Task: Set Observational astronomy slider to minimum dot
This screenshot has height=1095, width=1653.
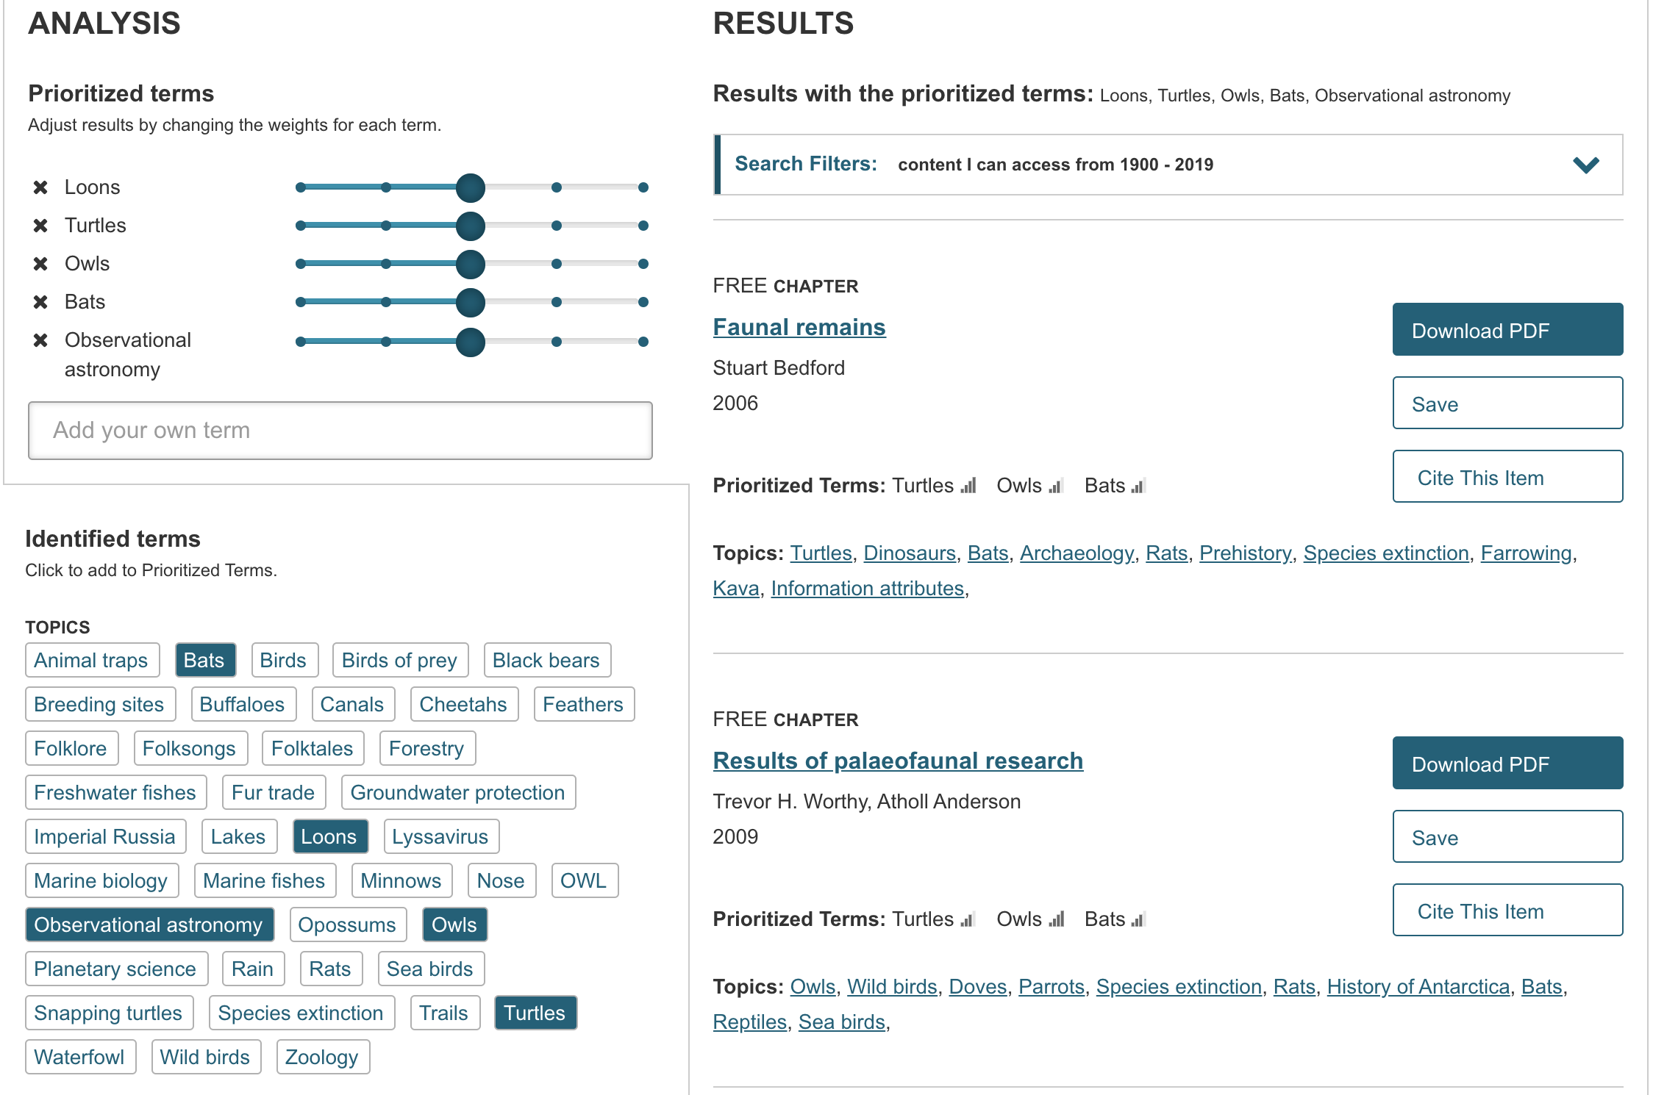Action: click(x=301, y=342)
